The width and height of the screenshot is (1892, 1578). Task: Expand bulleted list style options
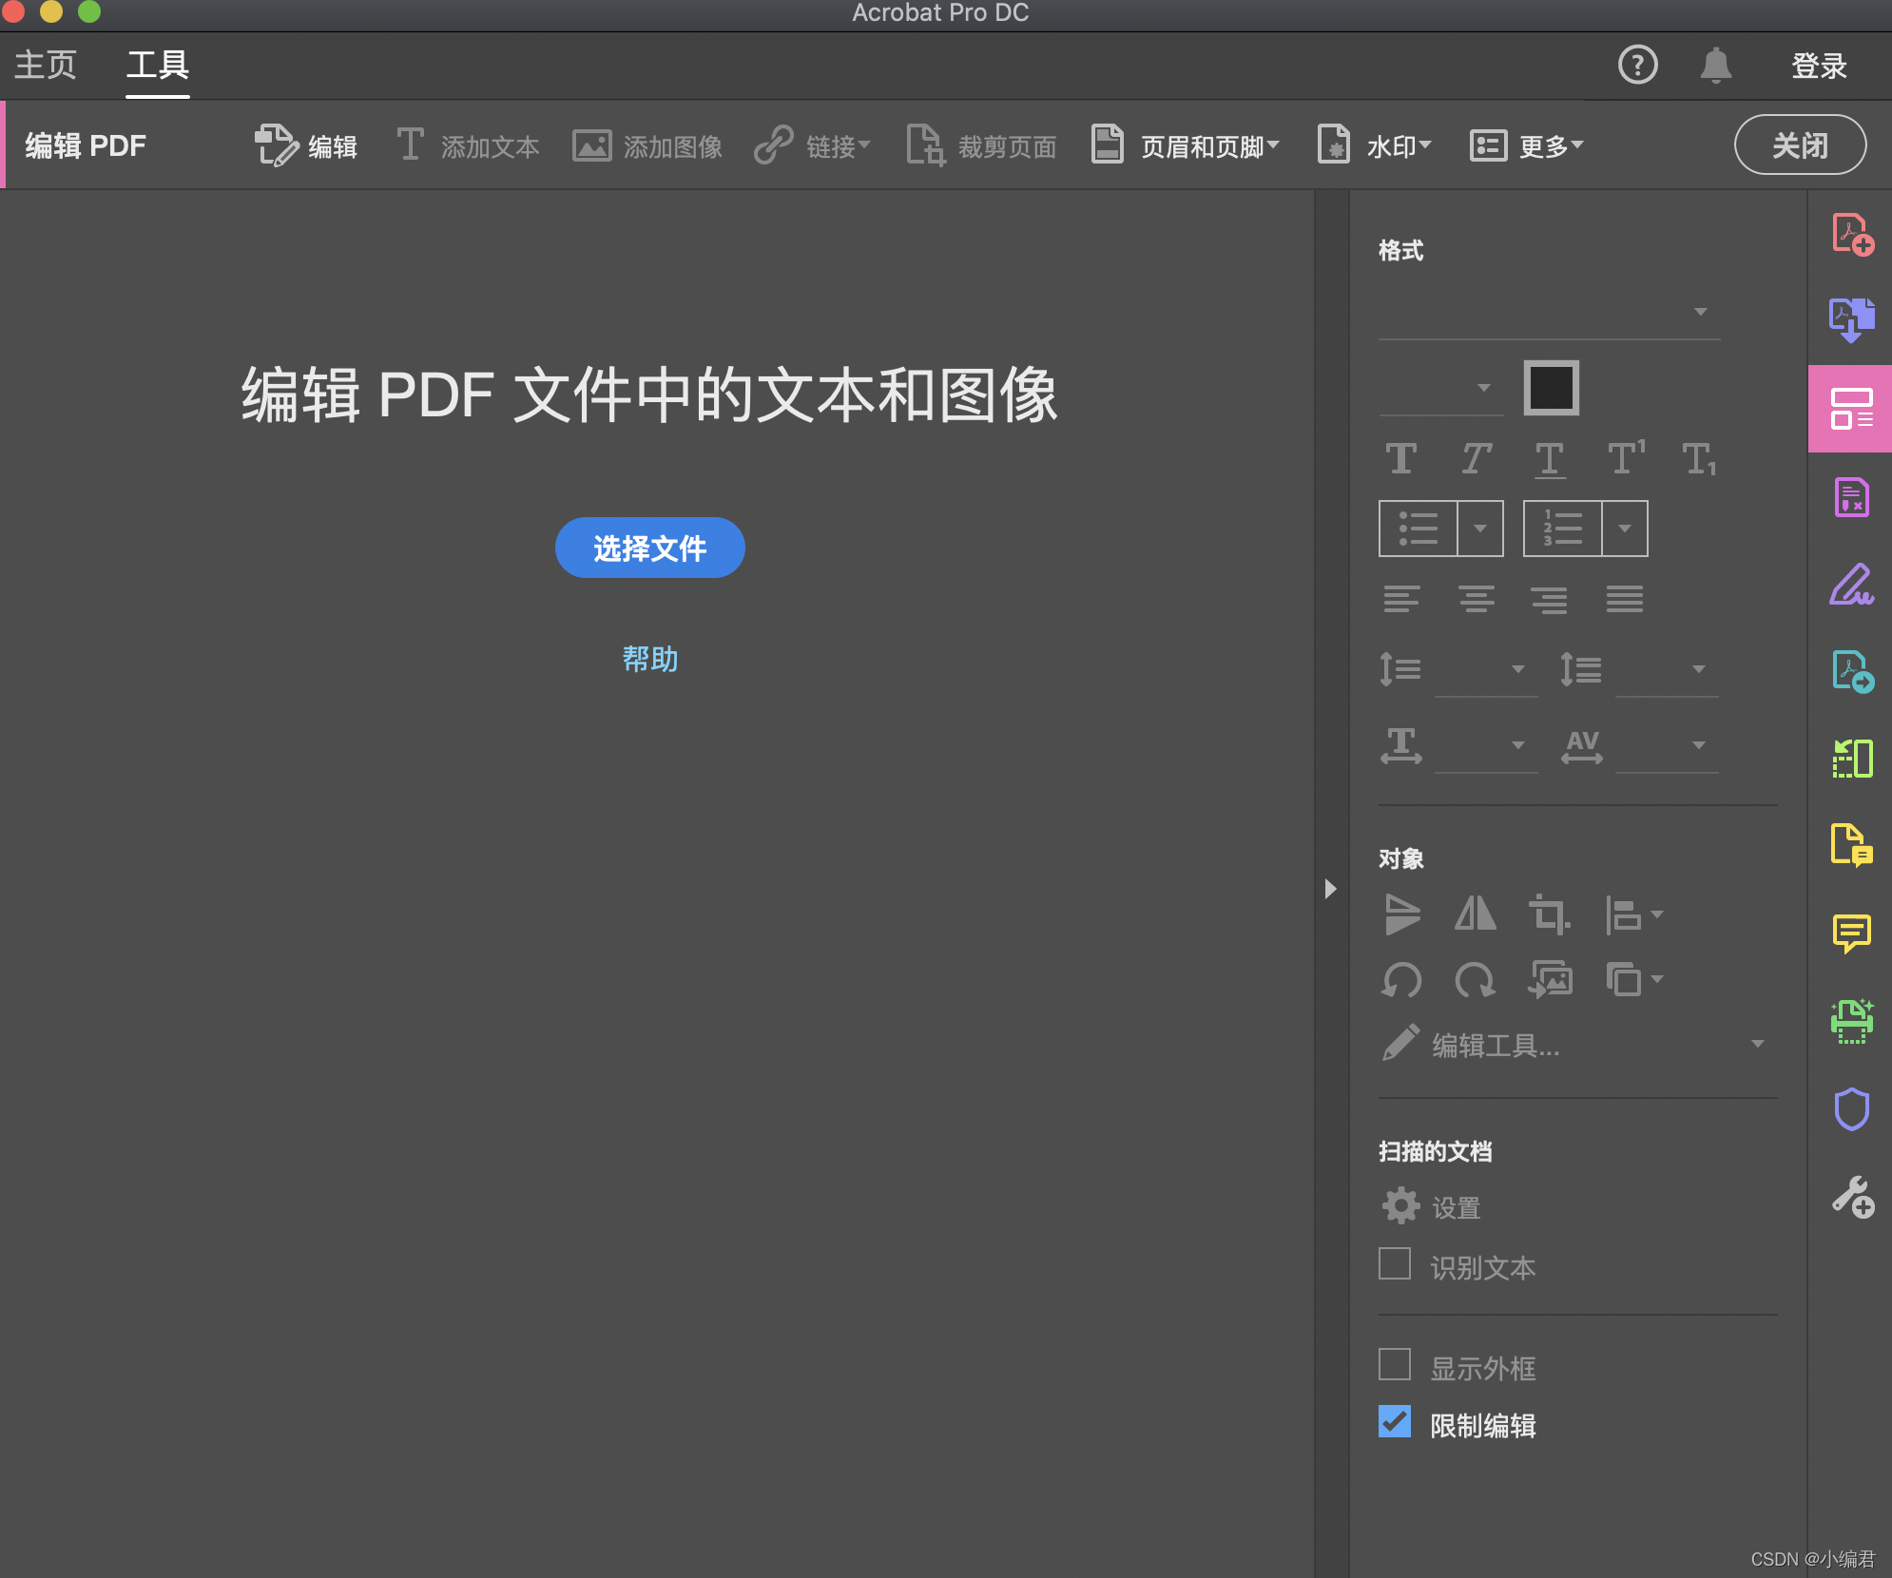coord(1480,529)
